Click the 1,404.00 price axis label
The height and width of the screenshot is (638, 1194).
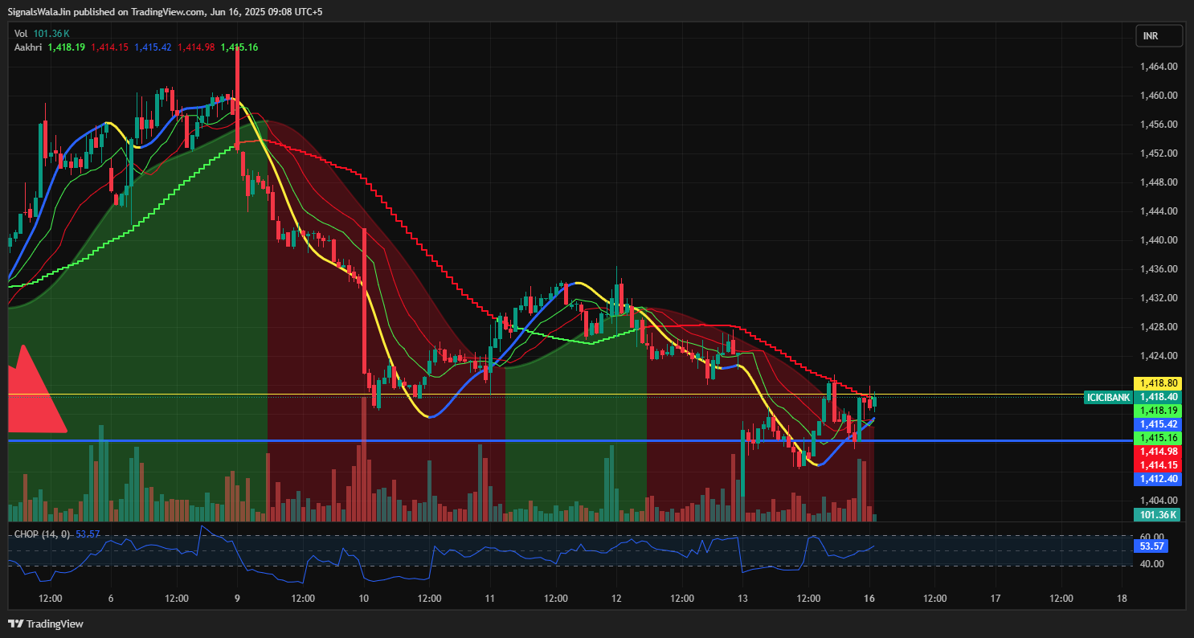click(x=1159, y=501)
